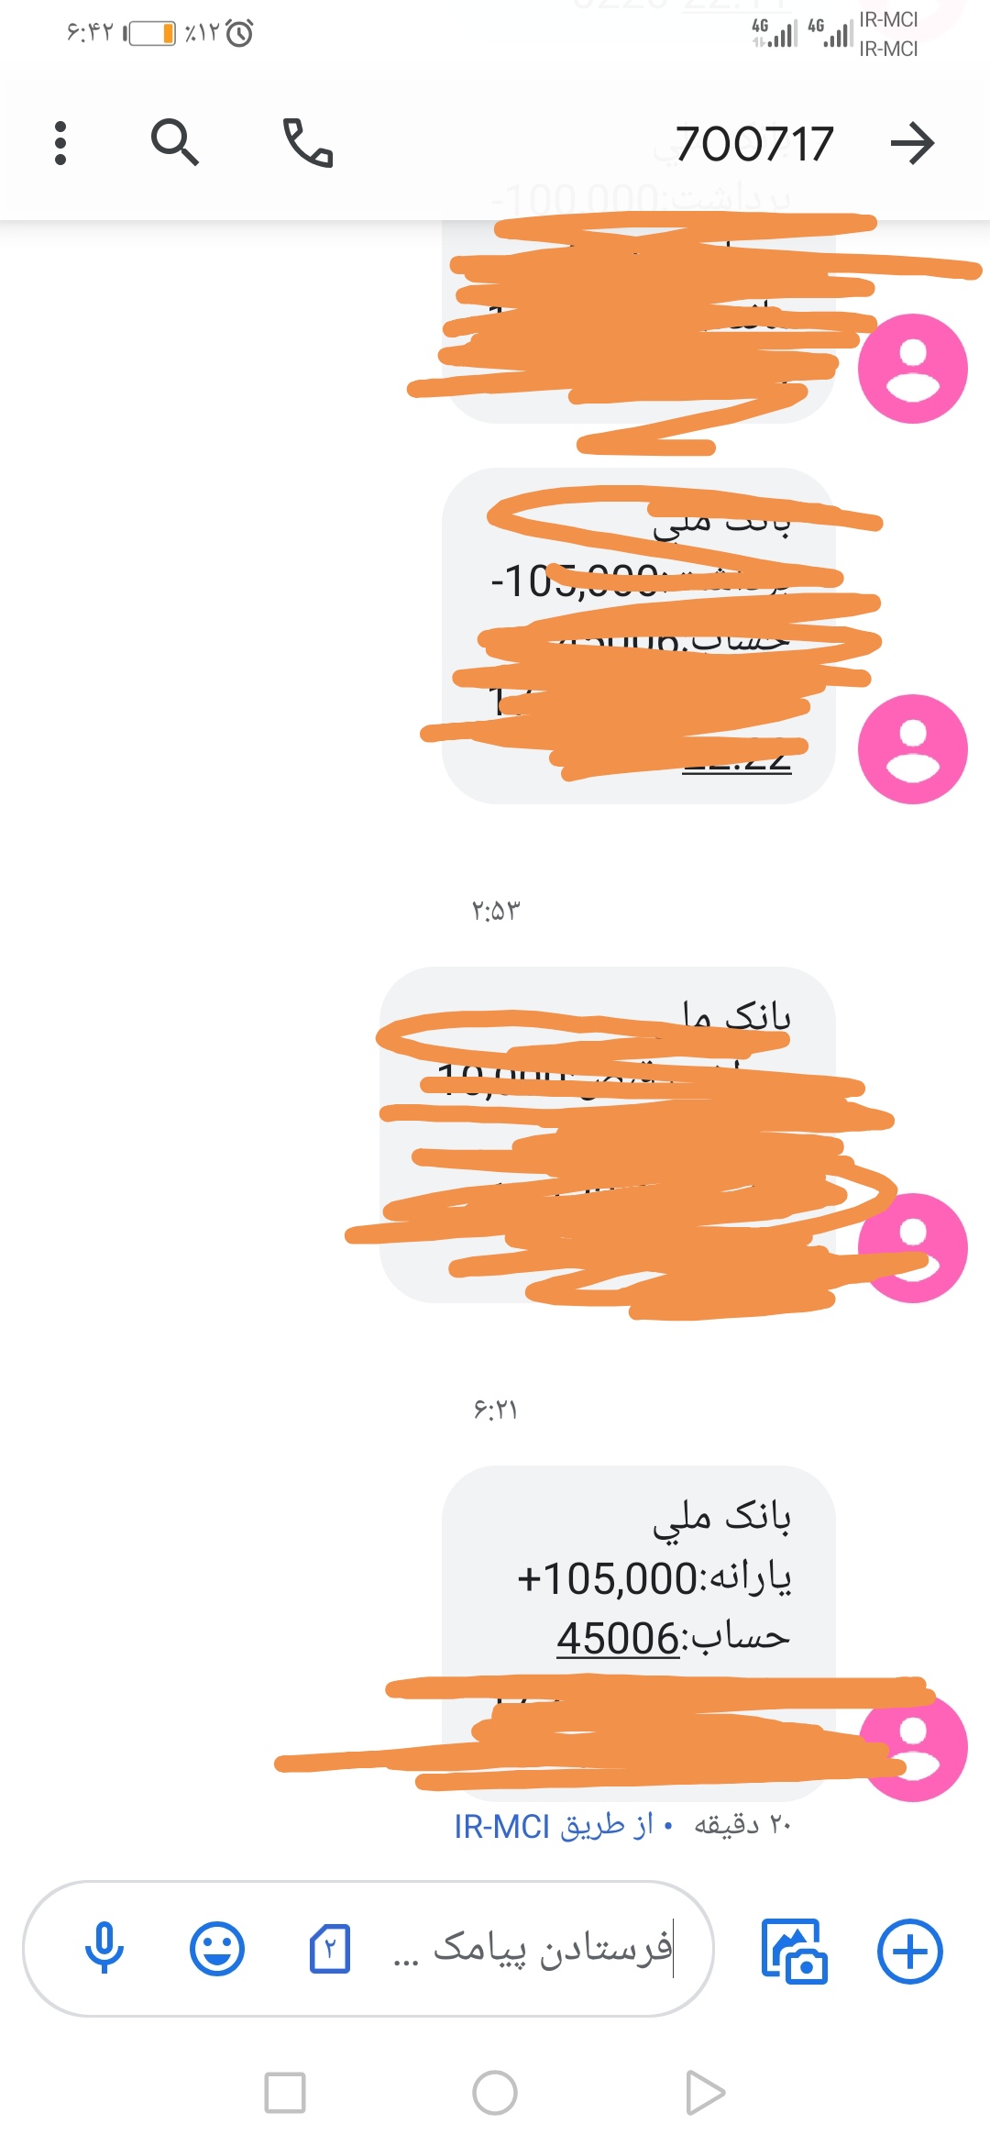Tap the avatar beside the +105,000 message

[912, 1747]
